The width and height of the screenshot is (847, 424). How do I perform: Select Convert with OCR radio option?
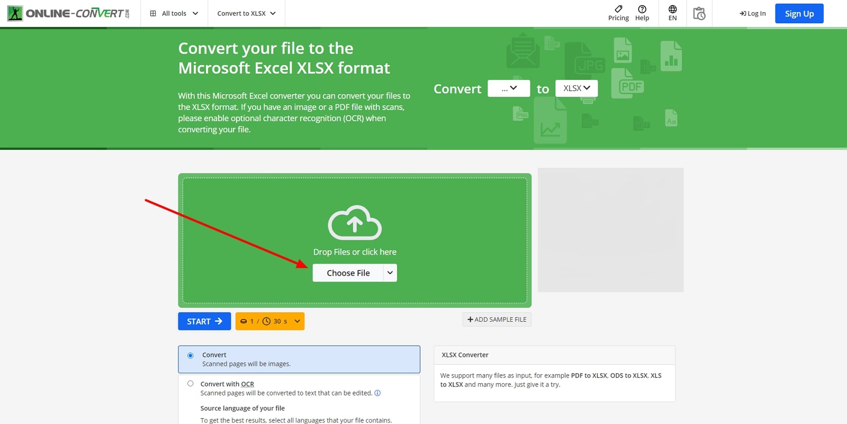click(x=191, y=384)
